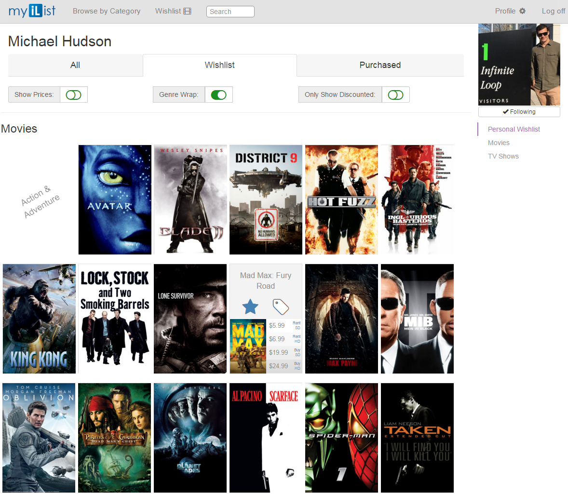Viewport: 568px width, 495px height.
Task: Open the Lone Survivor poster
Action: coord(190,319)
